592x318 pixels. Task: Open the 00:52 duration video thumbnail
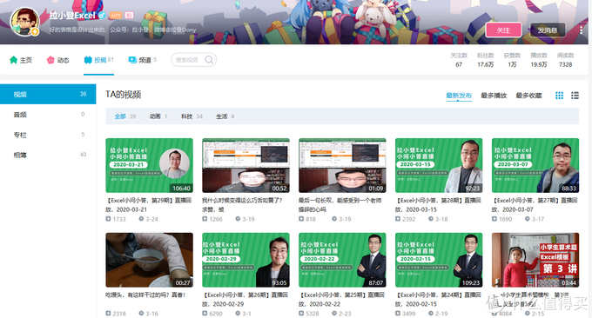tap(246, 165)
